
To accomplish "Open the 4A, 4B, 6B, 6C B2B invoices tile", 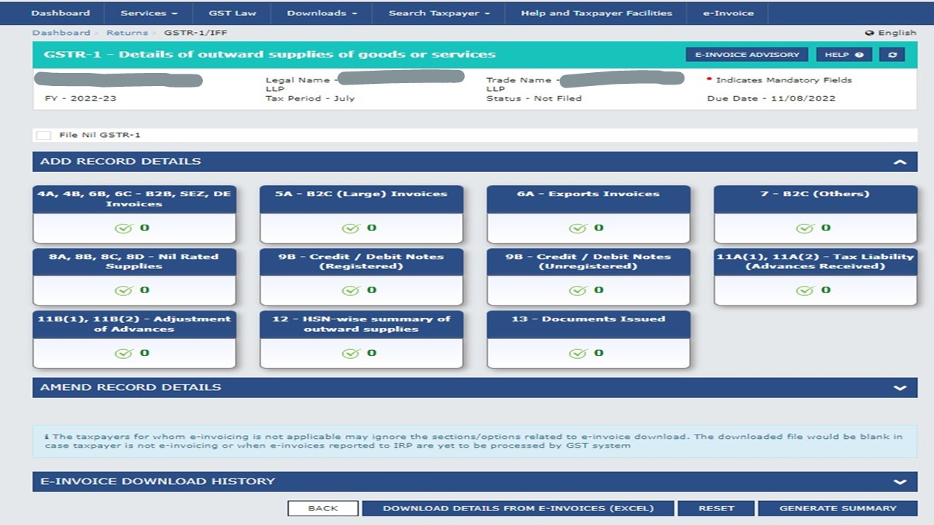I will (134, 214).
